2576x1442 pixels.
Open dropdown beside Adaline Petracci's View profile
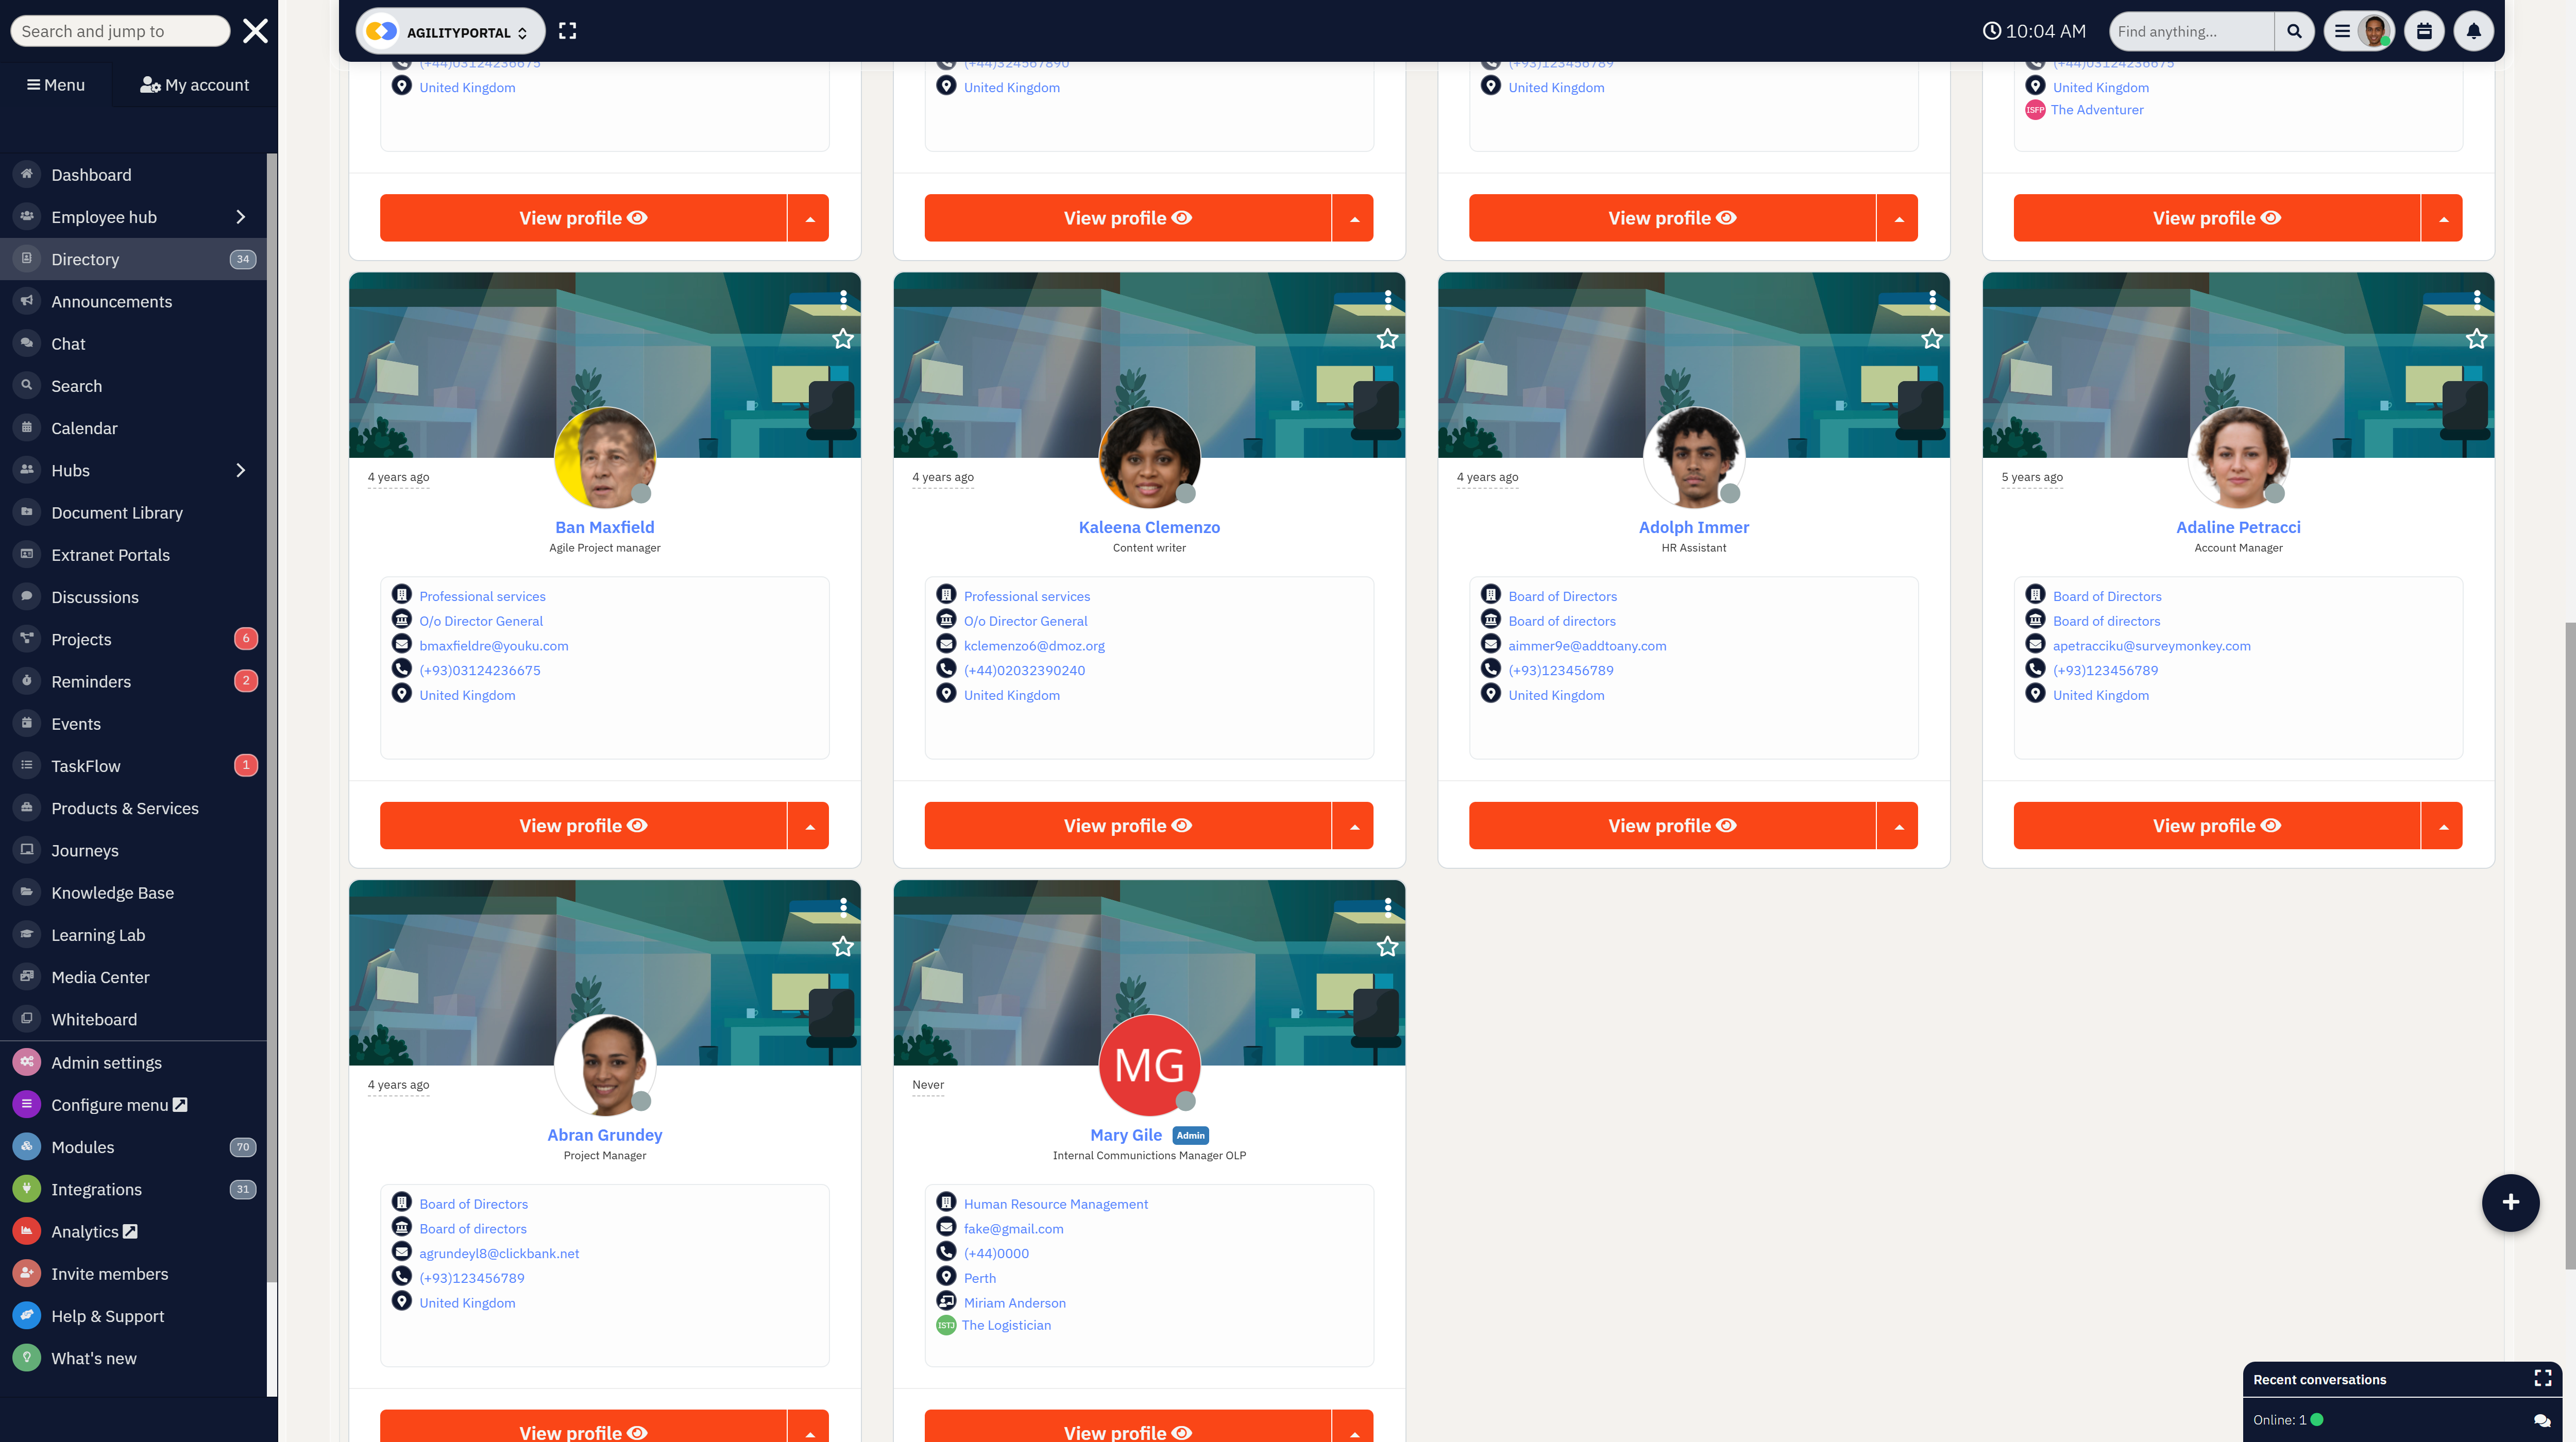(x=2443, y=826)
